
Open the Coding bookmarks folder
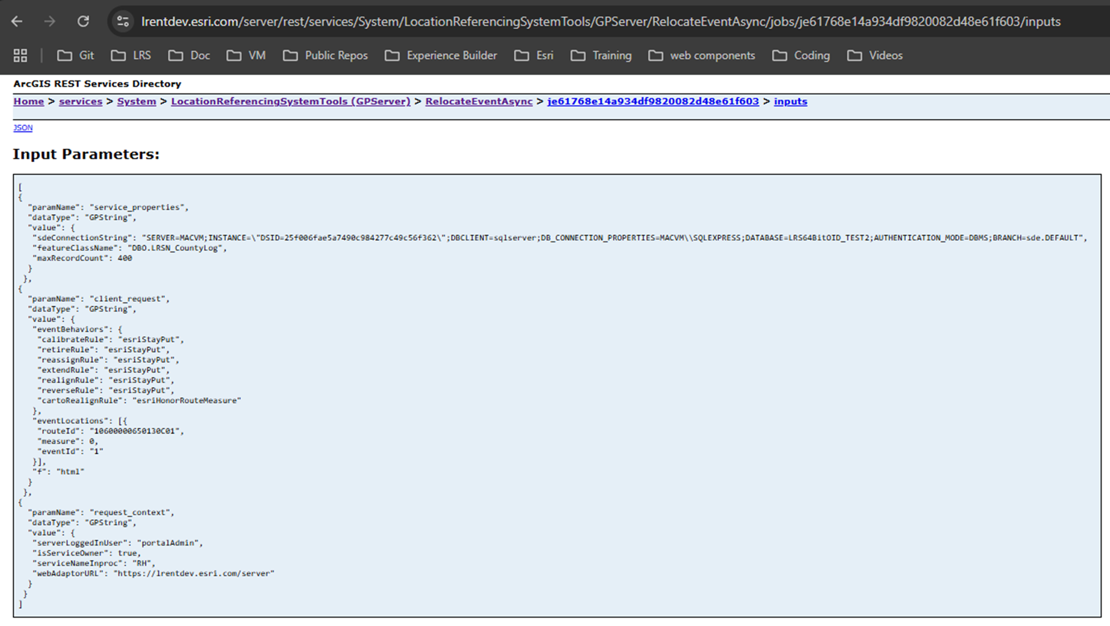tap(802, 55)
